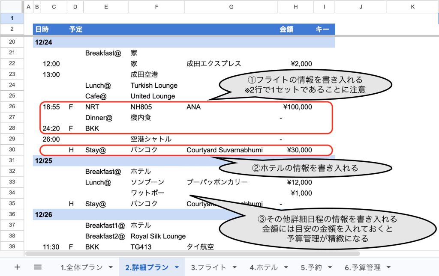This screenshot has height=276, width=439.
Task: Select the 4.ホテル sheet tab
Action: [x=264, y=267]
